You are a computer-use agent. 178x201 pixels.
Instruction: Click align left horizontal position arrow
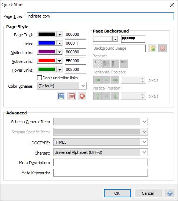97,80
